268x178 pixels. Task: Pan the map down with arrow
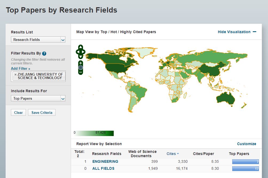tap(81, 56)
